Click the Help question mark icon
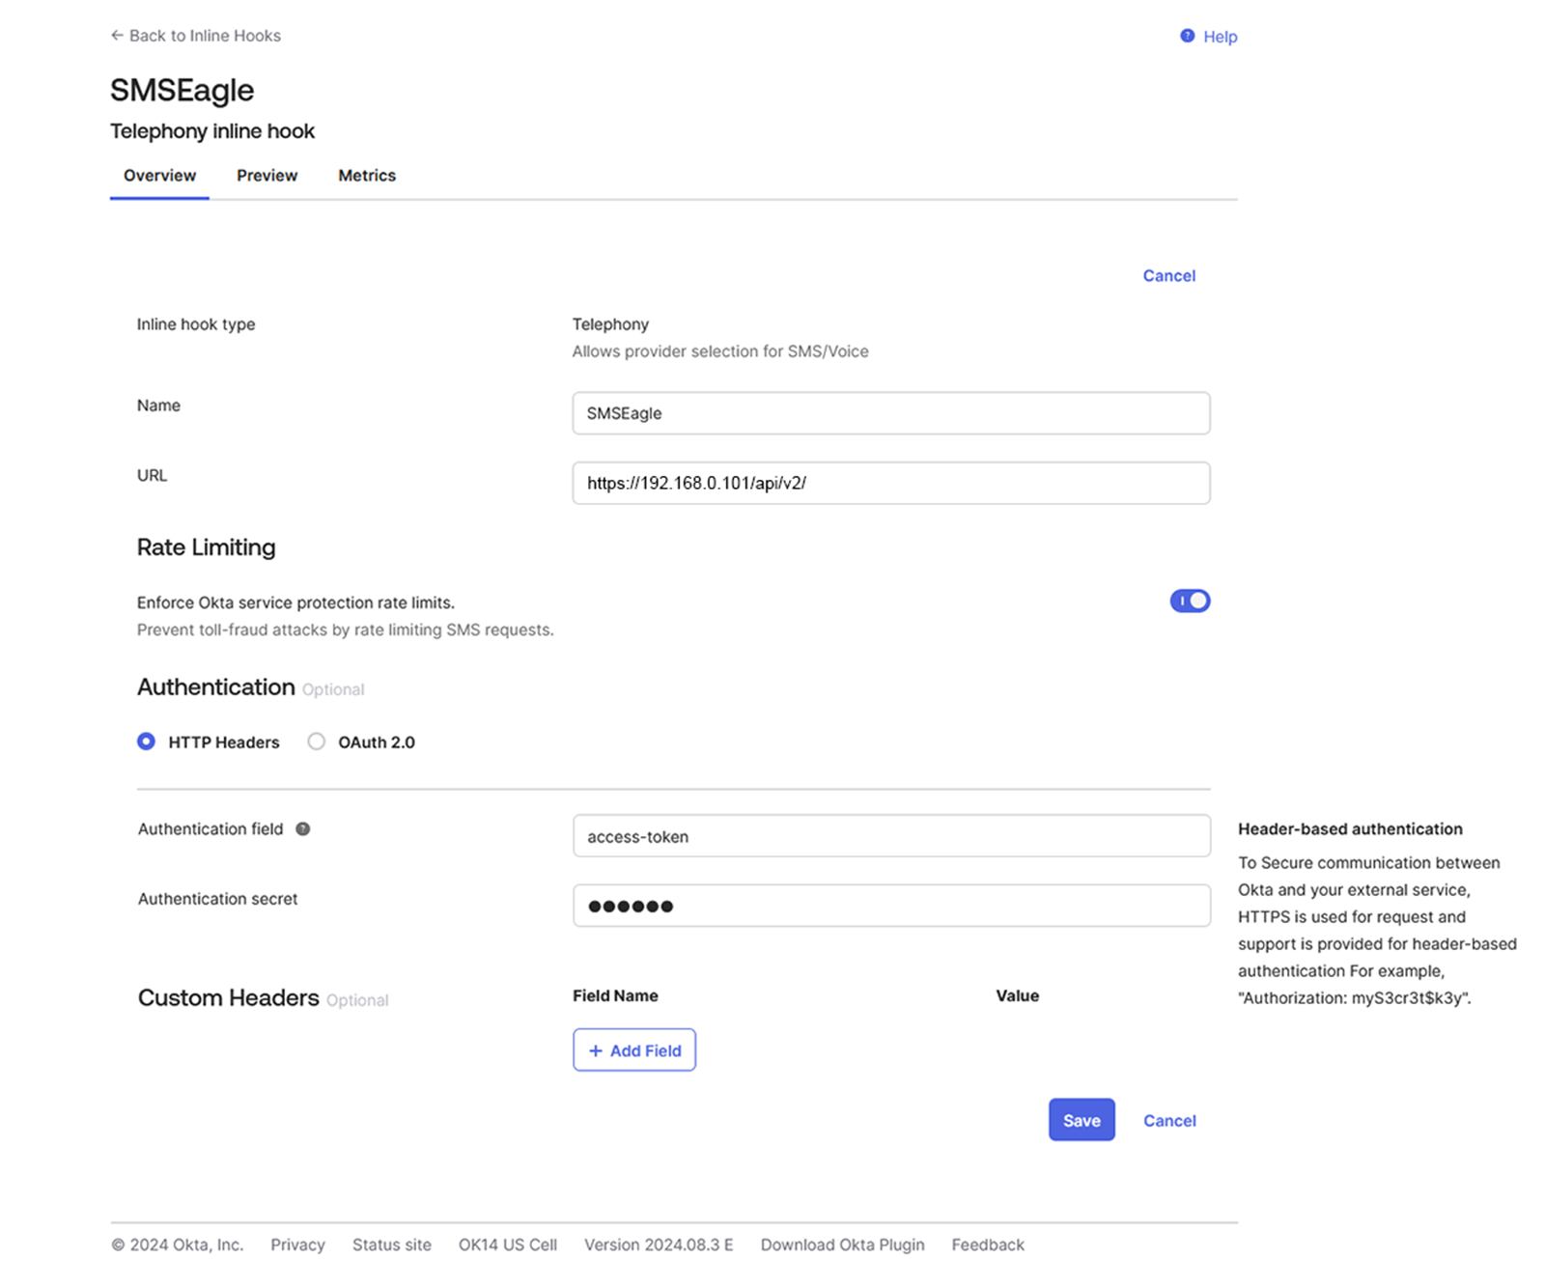 point(1187,36)
